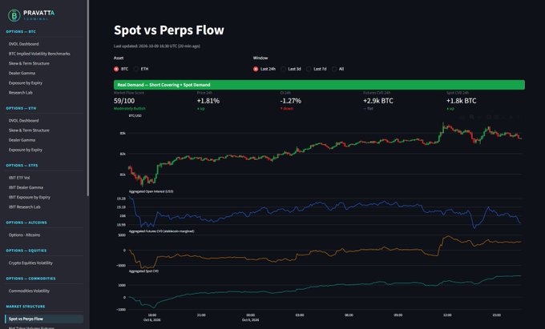This screenshot has height=329, width=545.
Task: Click the 00:00 Oct 9 time axis label
Action: 250,317
